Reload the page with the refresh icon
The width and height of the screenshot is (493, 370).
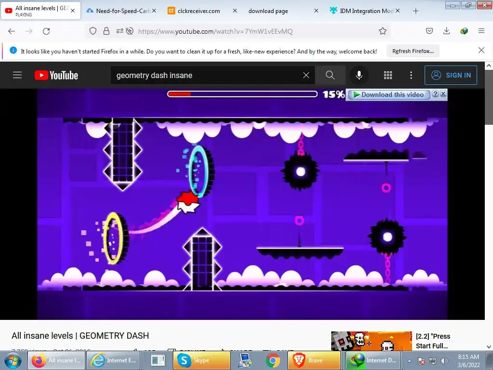tap(46, 31)
